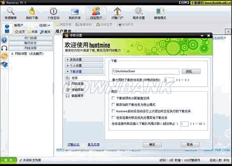Collapse the 下载设置 settings section

[84, 72]
